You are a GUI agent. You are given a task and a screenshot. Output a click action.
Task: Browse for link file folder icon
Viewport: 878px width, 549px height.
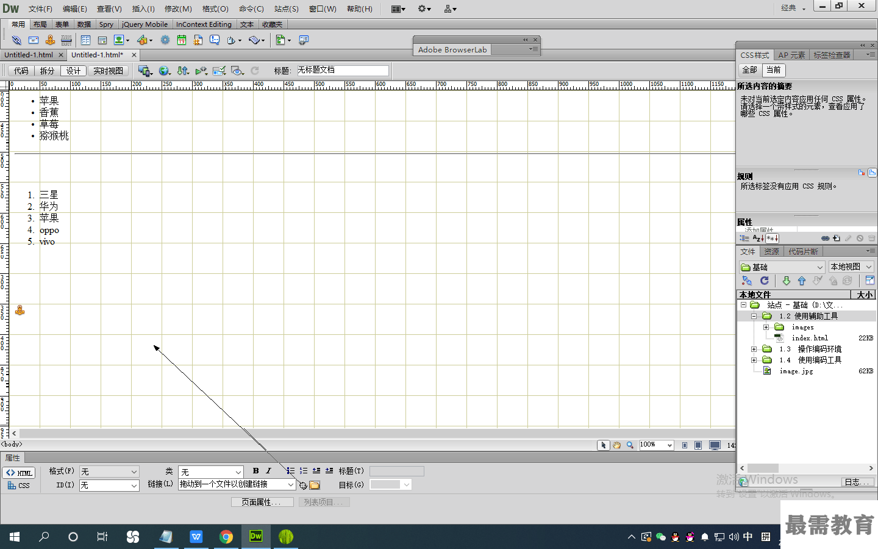[x=315, y=486]
